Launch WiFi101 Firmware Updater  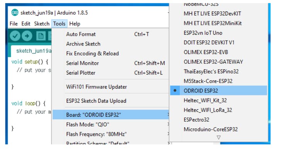(96, 87)
